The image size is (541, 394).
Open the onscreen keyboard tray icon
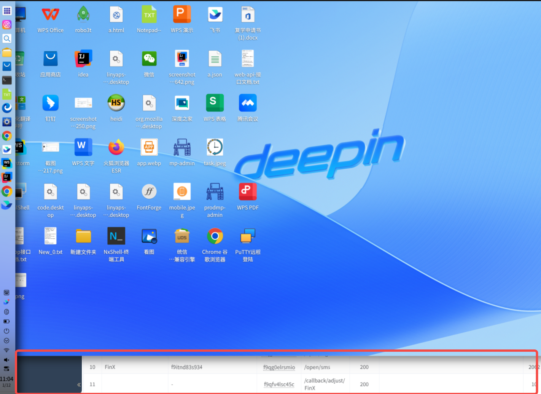[6, 293]
